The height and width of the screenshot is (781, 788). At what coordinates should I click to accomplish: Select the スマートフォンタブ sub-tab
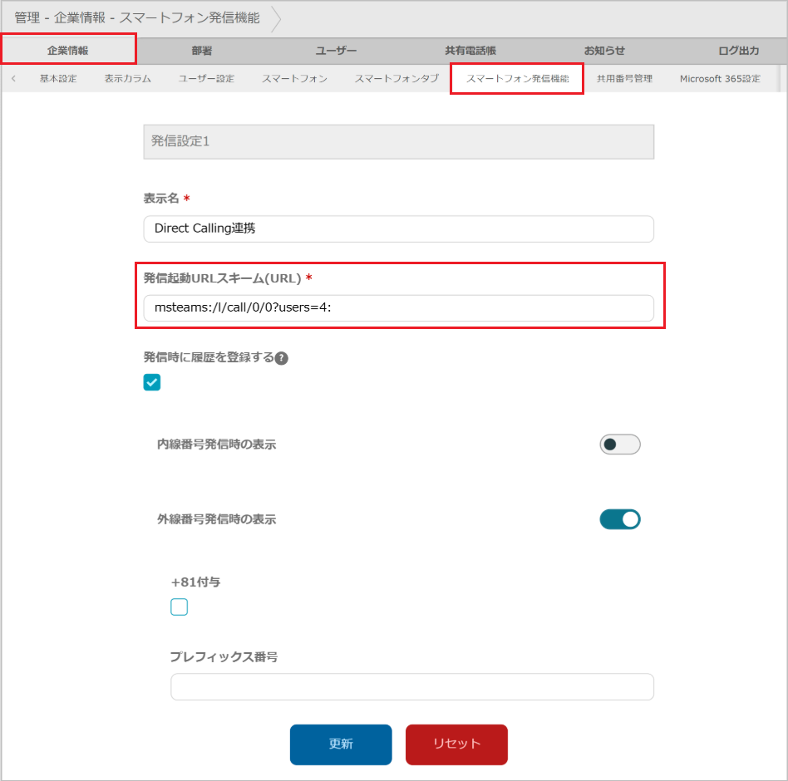[x=396, y=78]
